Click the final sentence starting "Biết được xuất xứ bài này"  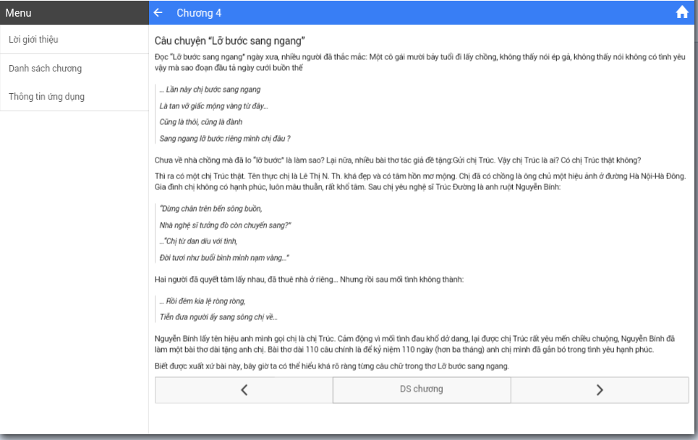point(331,366)
